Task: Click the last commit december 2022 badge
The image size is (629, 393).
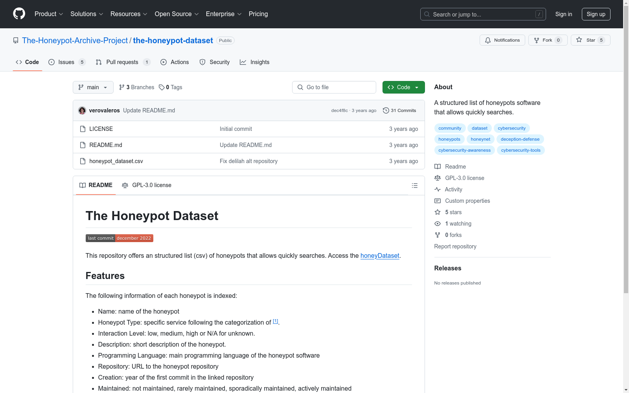Action: click(x=120, y=238)
